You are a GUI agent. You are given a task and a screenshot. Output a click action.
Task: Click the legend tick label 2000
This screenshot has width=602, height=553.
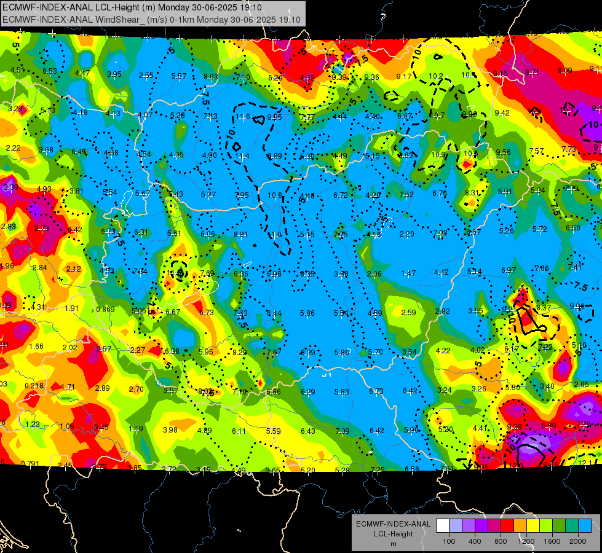tap(578, 541)
